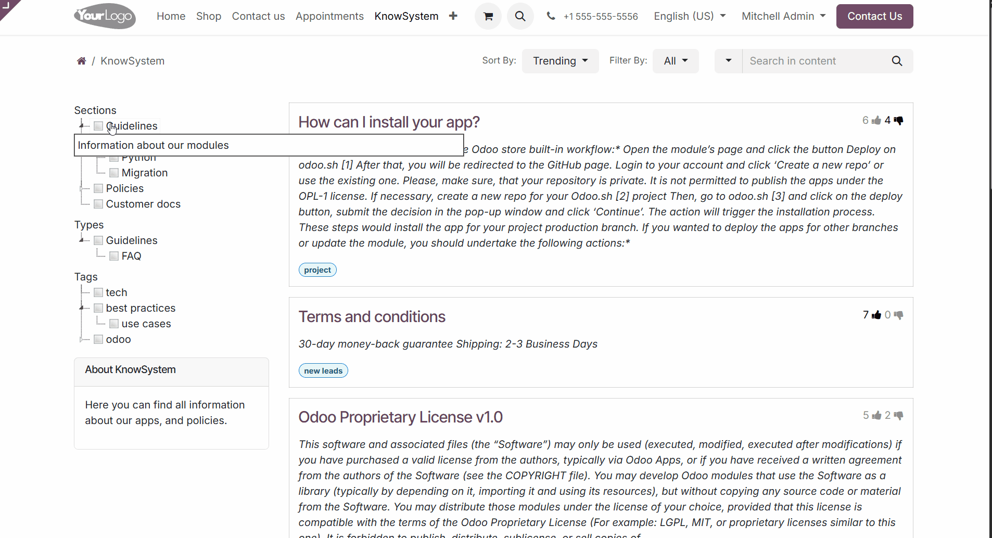
Task: Enable the 'tech' tag checkbox
Action: [98, 292]
